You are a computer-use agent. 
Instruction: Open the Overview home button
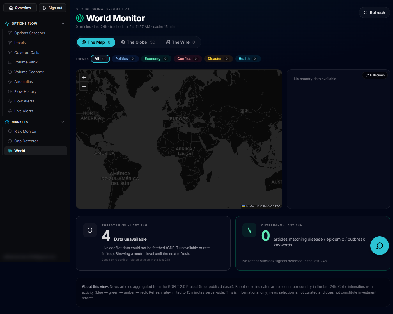click(20, 8)
